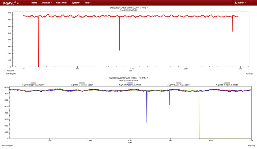Click the 3 Wed tick label on bottom chart

tap(90, 141)
